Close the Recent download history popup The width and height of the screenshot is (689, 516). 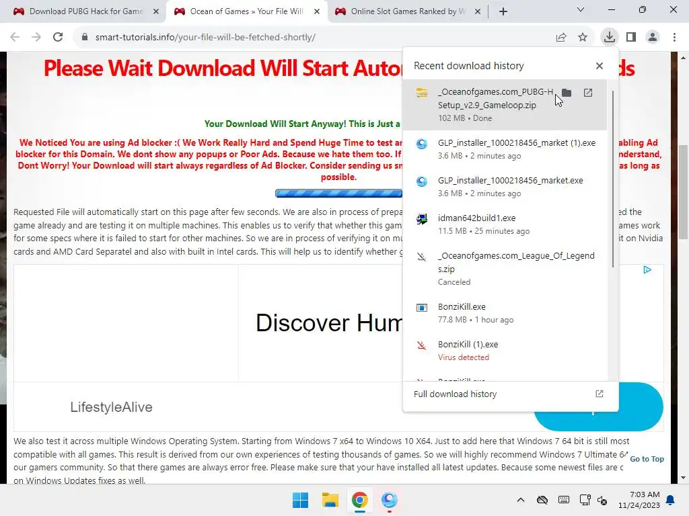[x=600, y=66]
